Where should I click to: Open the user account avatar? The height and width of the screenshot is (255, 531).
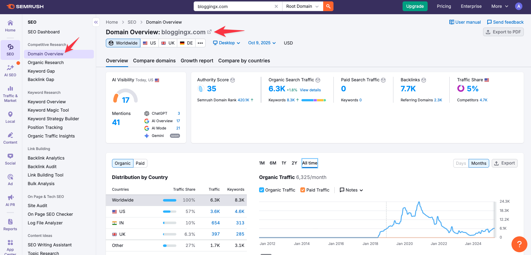click(x=518, y=6)
